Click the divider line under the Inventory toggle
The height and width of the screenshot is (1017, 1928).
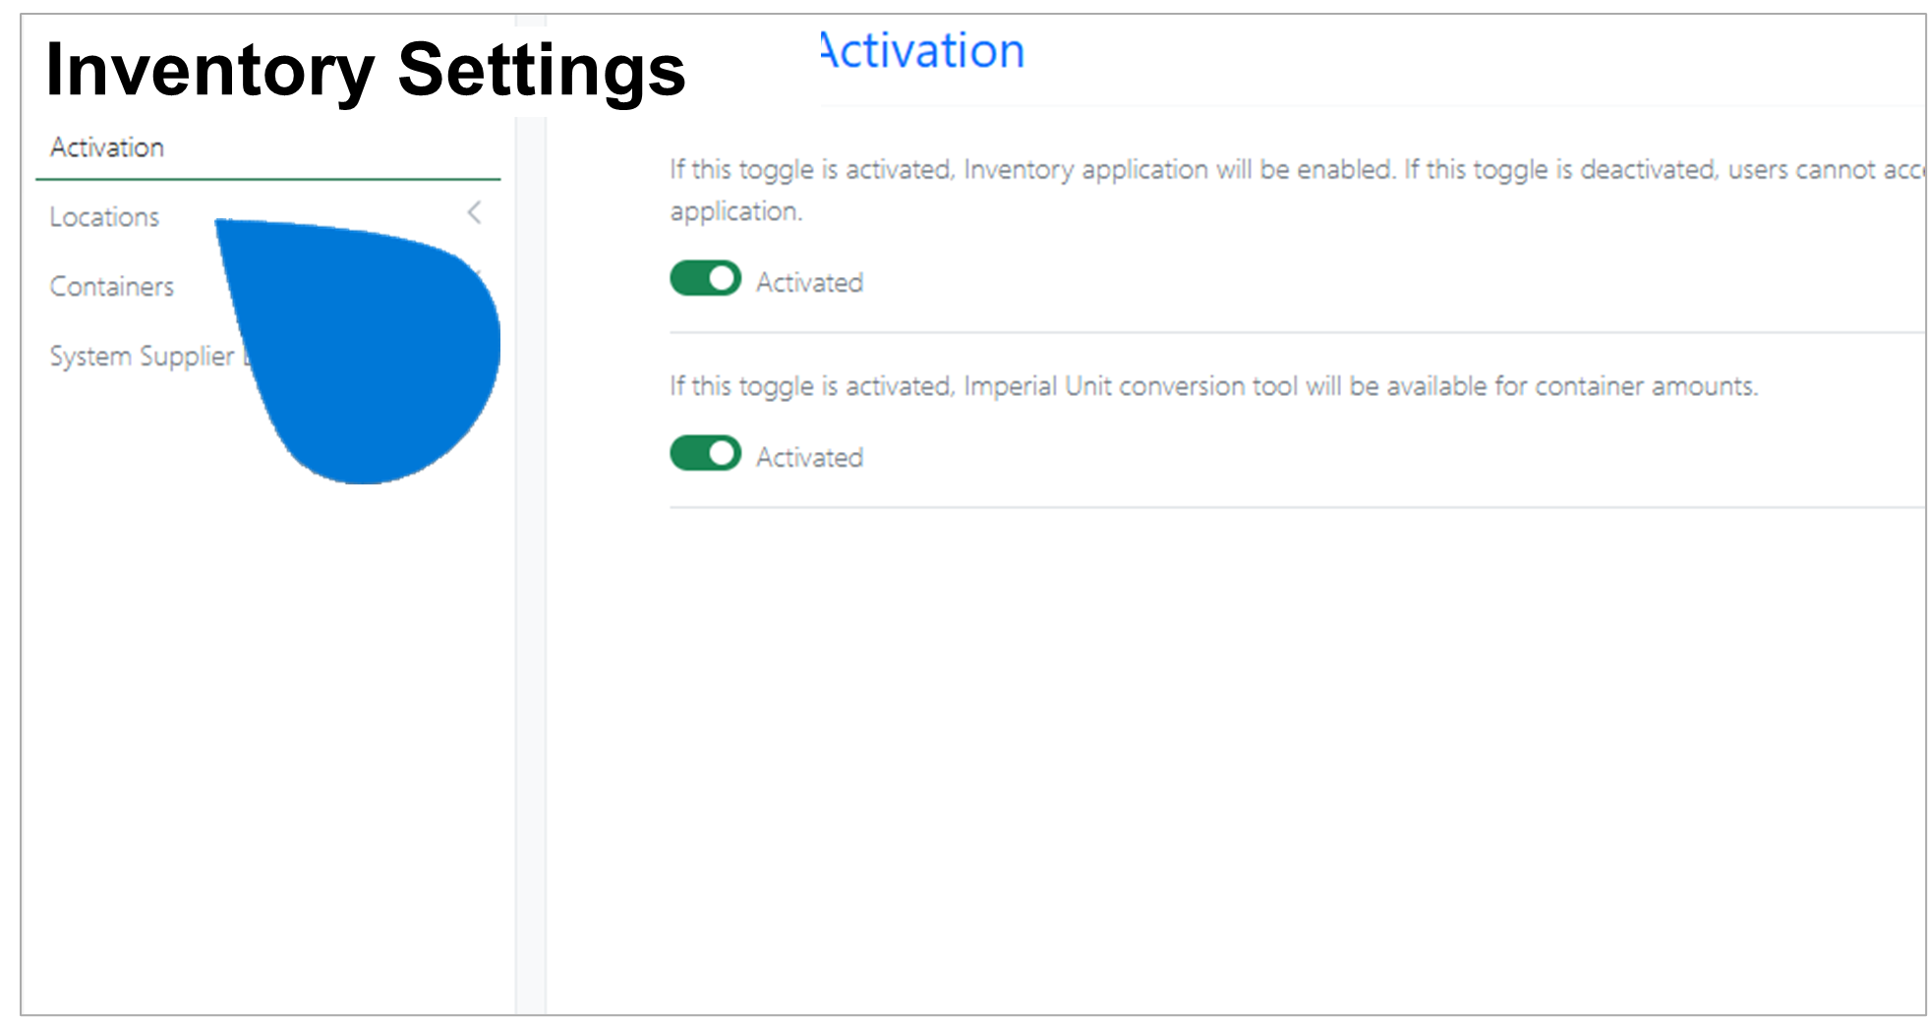click(1298, 333)
